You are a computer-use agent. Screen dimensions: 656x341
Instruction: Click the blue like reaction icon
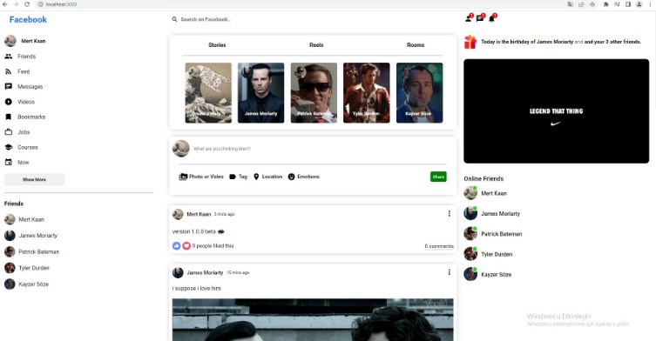[x=177, y=245]
